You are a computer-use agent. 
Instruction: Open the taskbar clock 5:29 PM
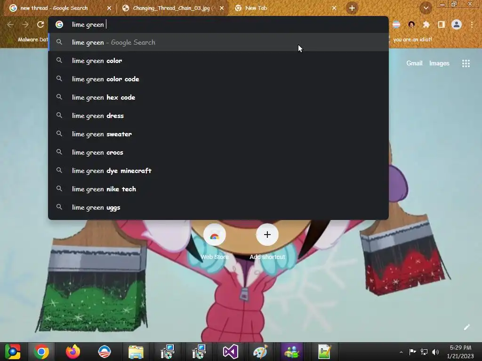[460, 352]
